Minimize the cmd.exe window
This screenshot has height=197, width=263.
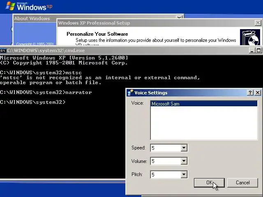[x=251, y=50]
